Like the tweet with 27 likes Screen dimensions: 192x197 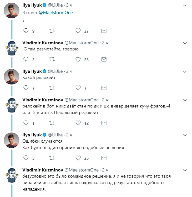click(78, 31)
